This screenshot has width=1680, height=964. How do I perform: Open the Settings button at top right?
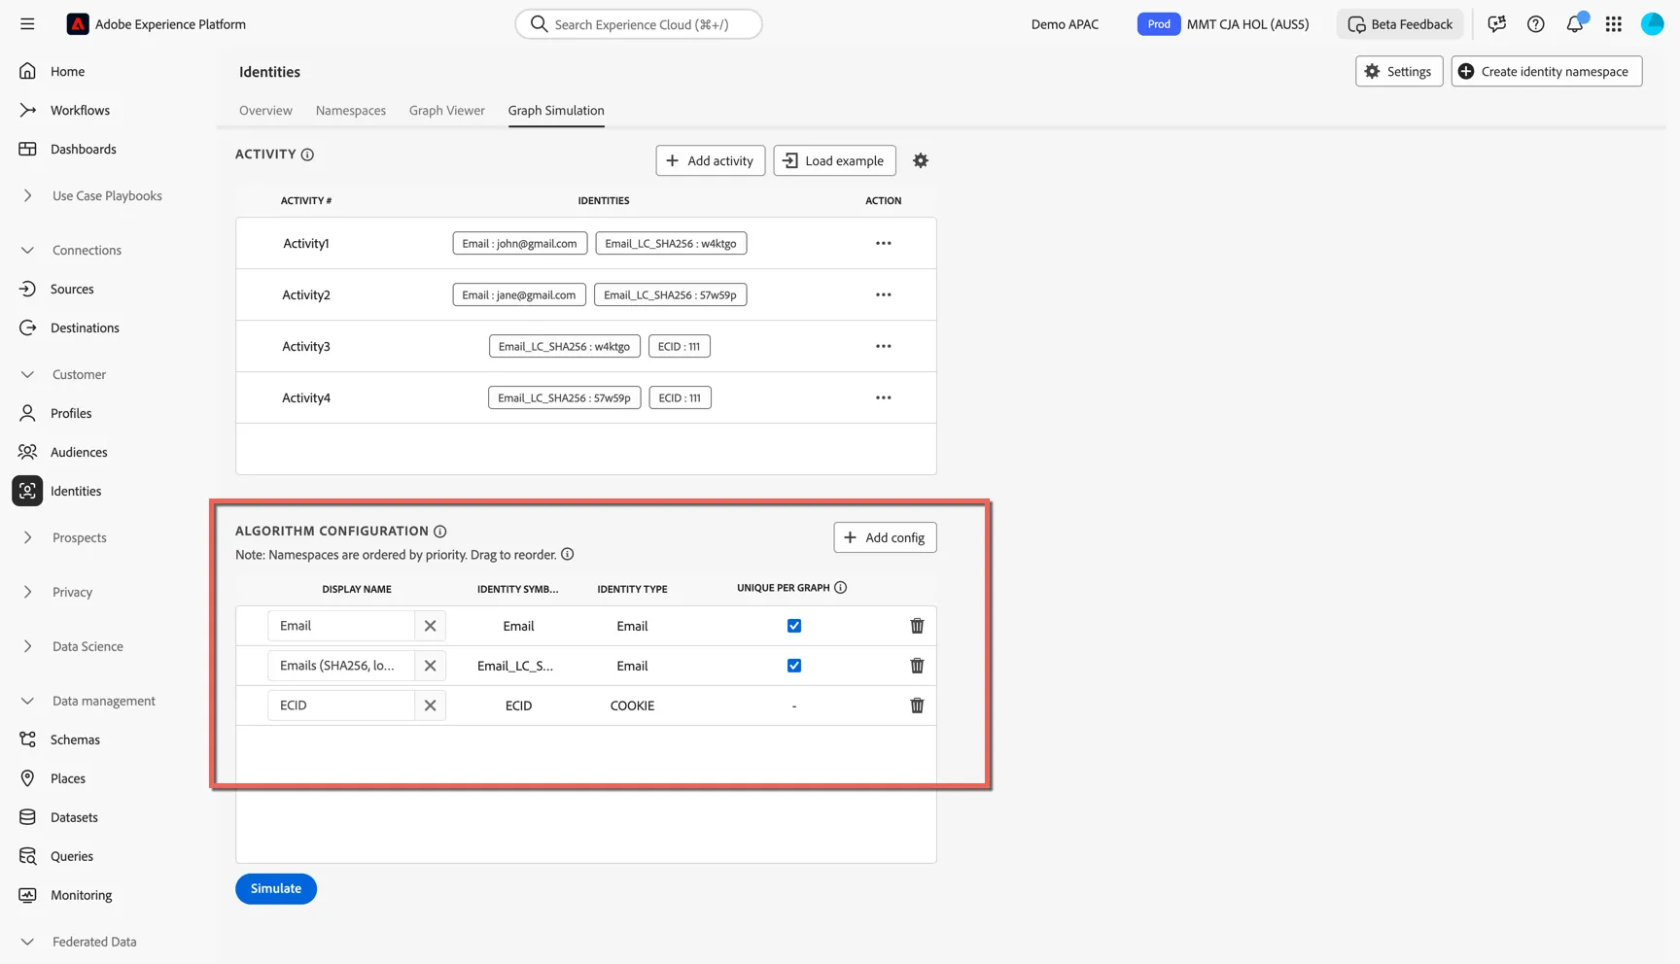coord(1399,71)
